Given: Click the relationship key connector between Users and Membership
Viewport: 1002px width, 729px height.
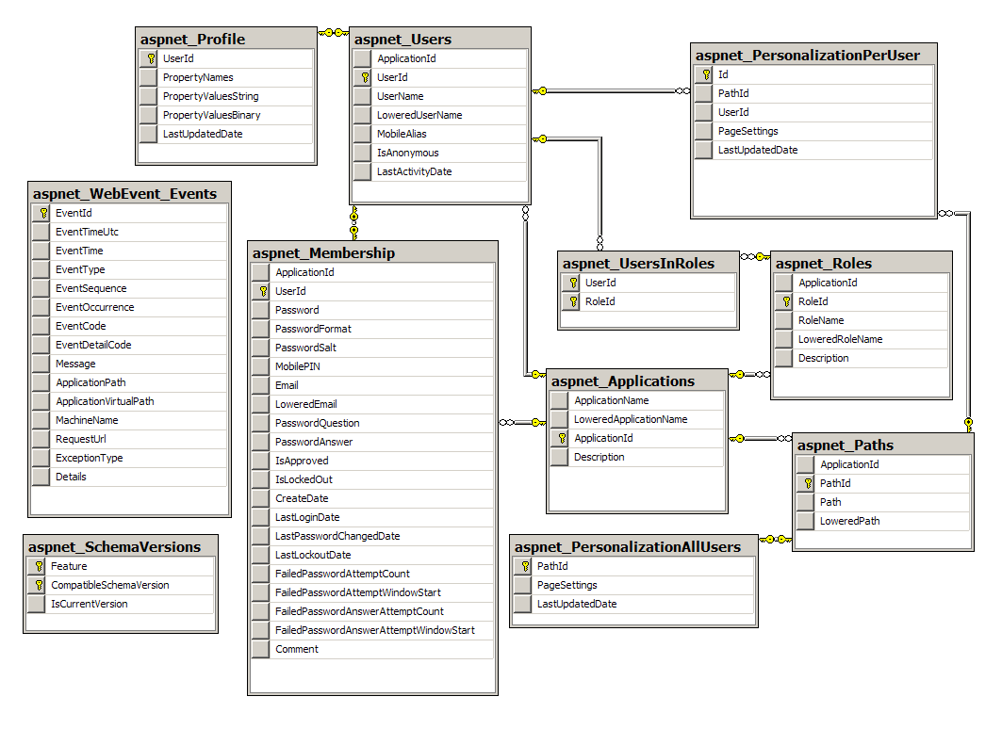Looking at the screenshot, I should 354,222.
